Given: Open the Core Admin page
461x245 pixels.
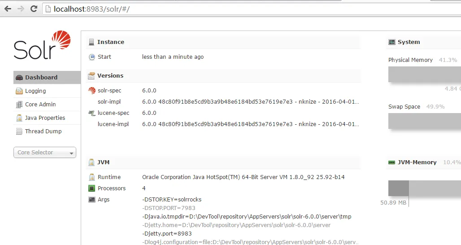Looking at the screenshot, I should [x=47, y=105].
